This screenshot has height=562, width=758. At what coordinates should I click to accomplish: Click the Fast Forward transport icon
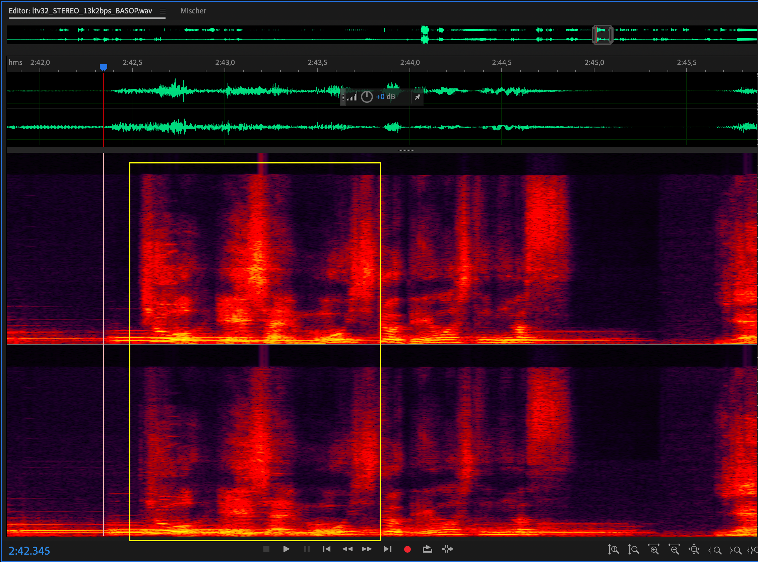(x=367, y=549)
